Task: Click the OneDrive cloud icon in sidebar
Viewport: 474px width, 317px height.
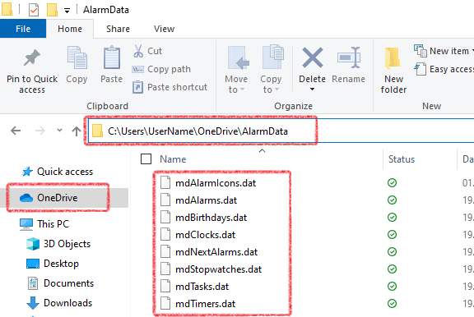Action: tap(26, 198)
